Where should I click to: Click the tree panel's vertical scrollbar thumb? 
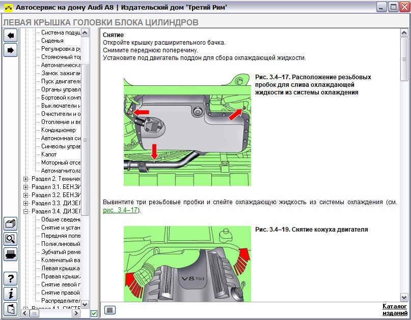(85, 140)
